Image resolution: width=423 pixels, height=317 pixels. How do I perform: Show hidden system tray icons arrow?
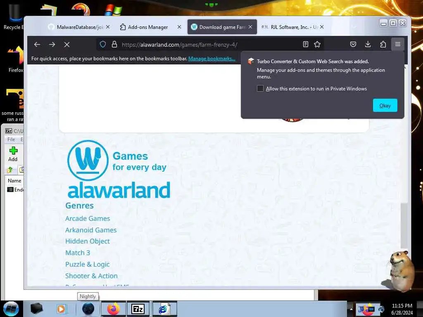tap(351, 309)
